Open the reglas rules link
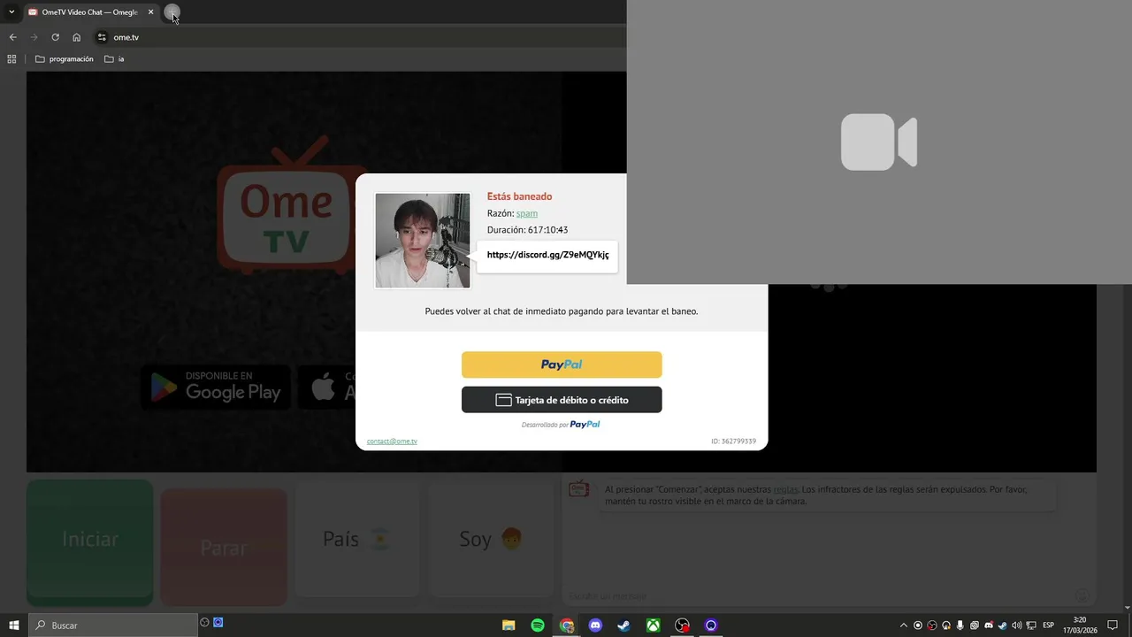The image size is (1132, 637). pos(785,489)
